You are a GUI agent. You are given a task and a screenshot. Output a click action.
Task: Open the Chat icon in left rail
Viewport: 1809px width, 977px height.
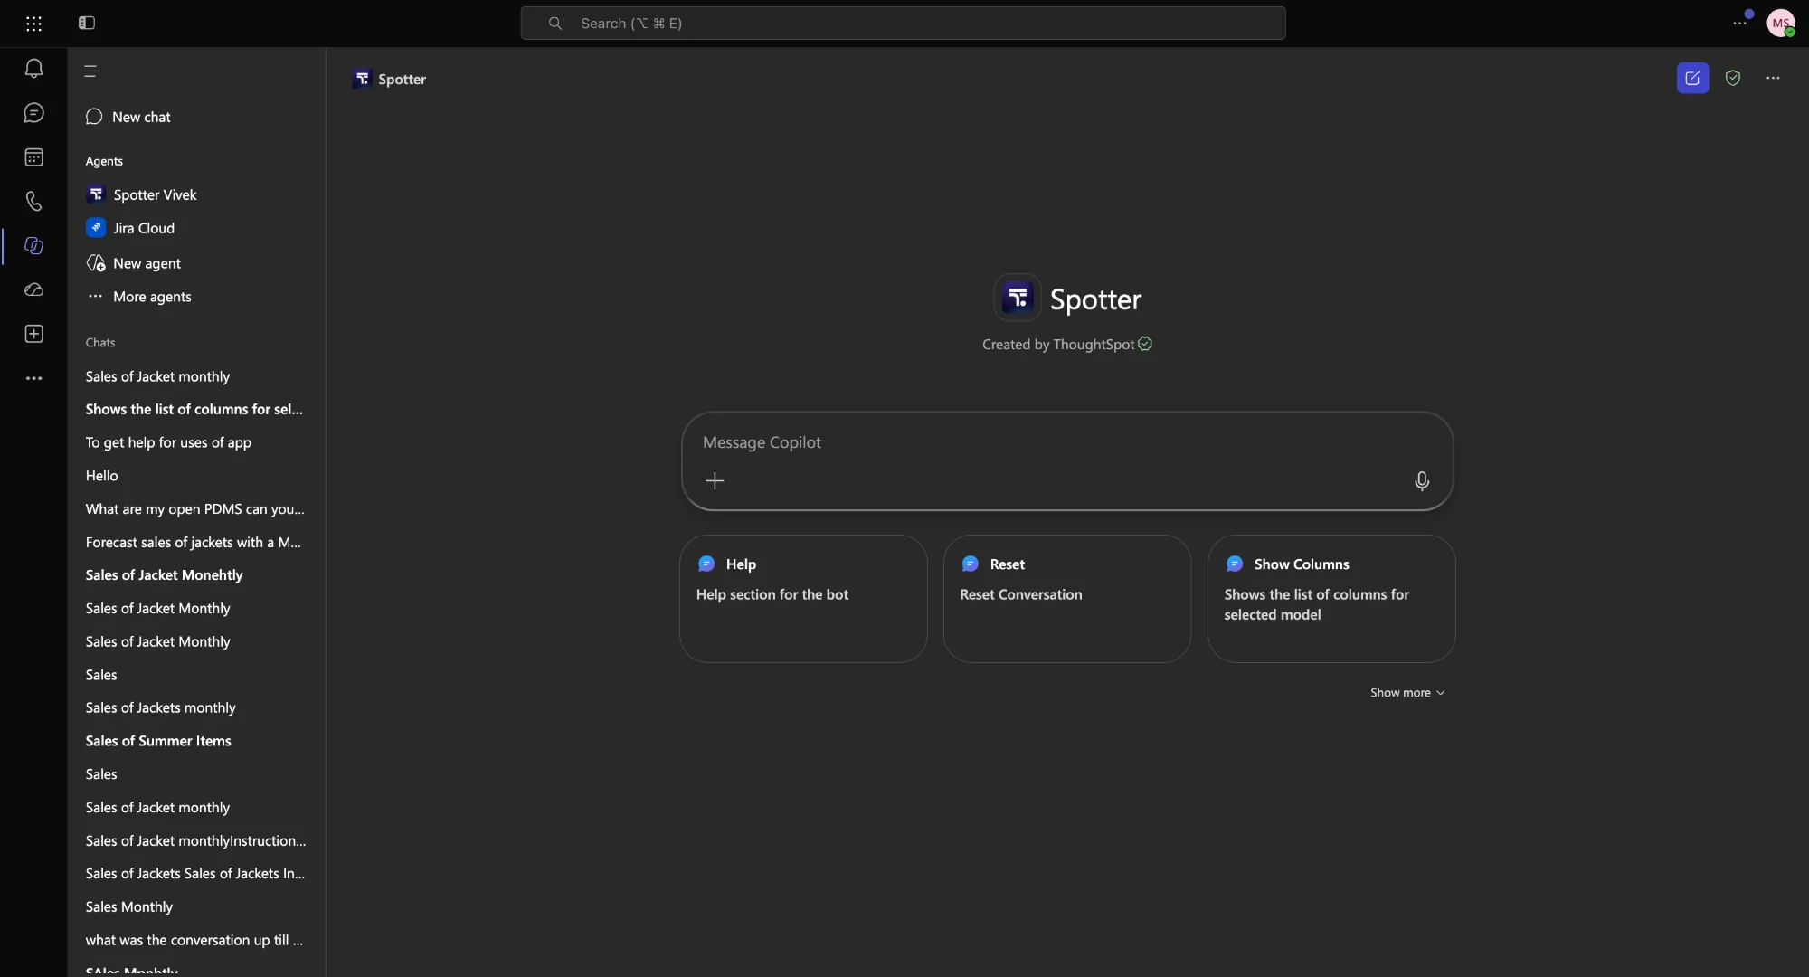tap(33, 113)
